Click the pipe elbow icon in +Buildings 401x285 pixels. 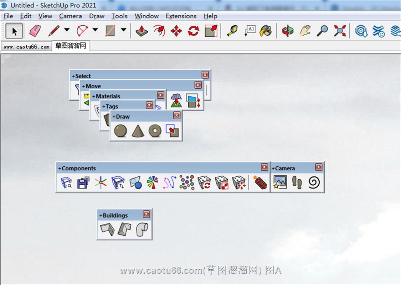(142, 229)
